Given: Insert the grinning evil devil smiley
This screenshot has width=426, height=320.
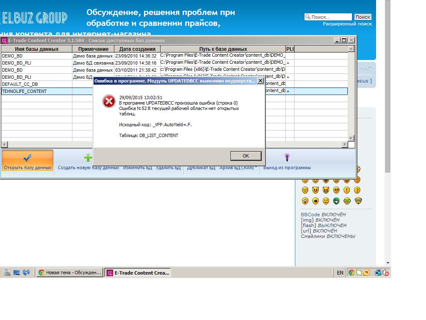Looking at the screenshot, I should click(326, 190).
